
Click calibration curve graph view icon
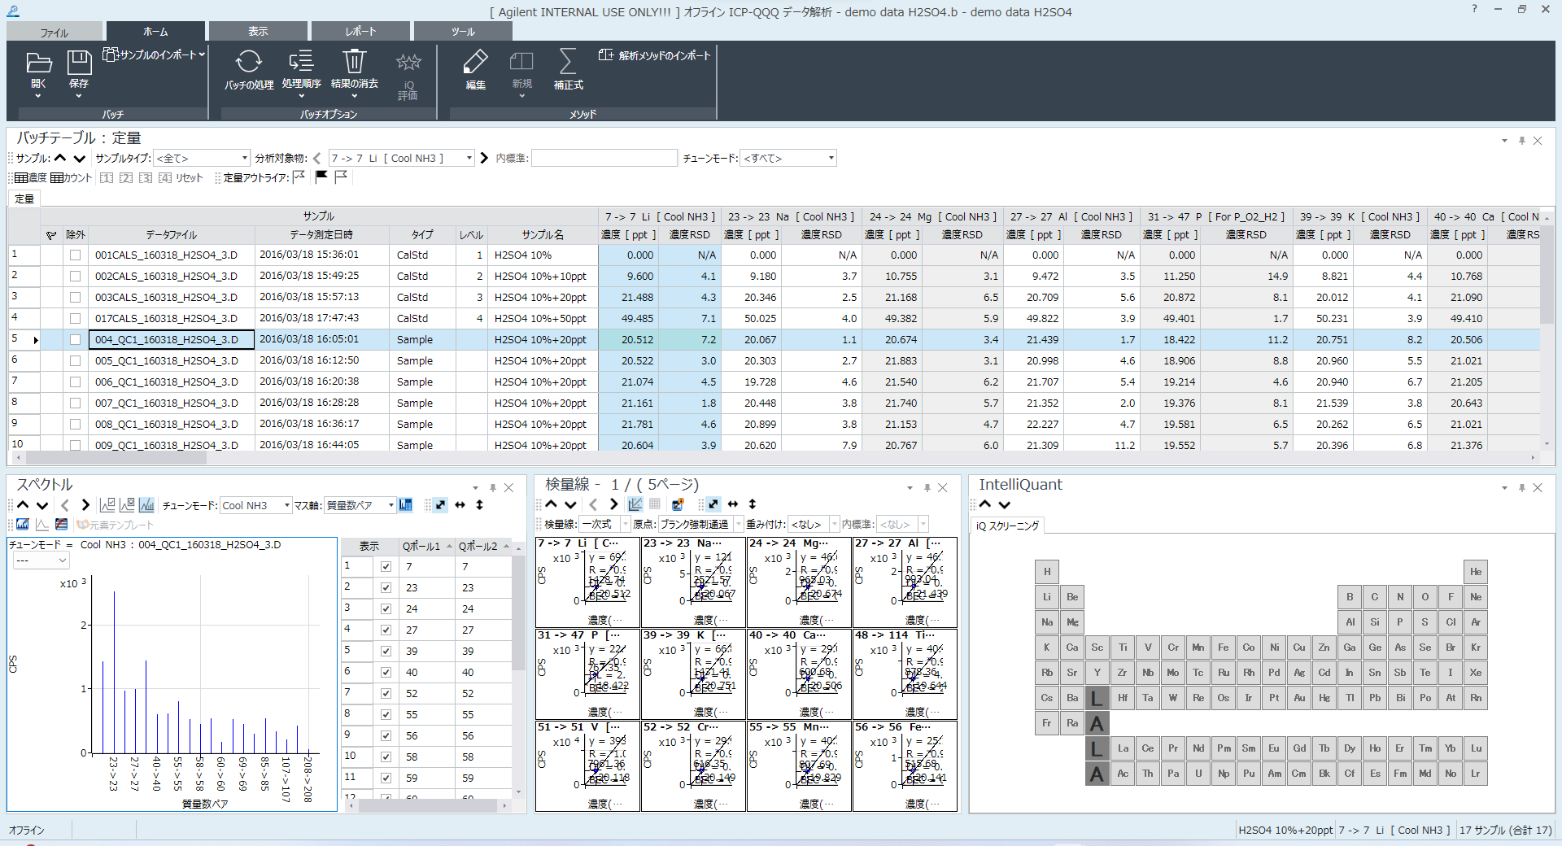pos(635,504)
